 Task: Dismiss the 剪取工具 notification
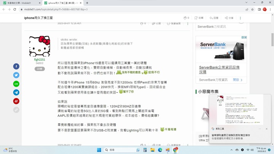point(266,129)
